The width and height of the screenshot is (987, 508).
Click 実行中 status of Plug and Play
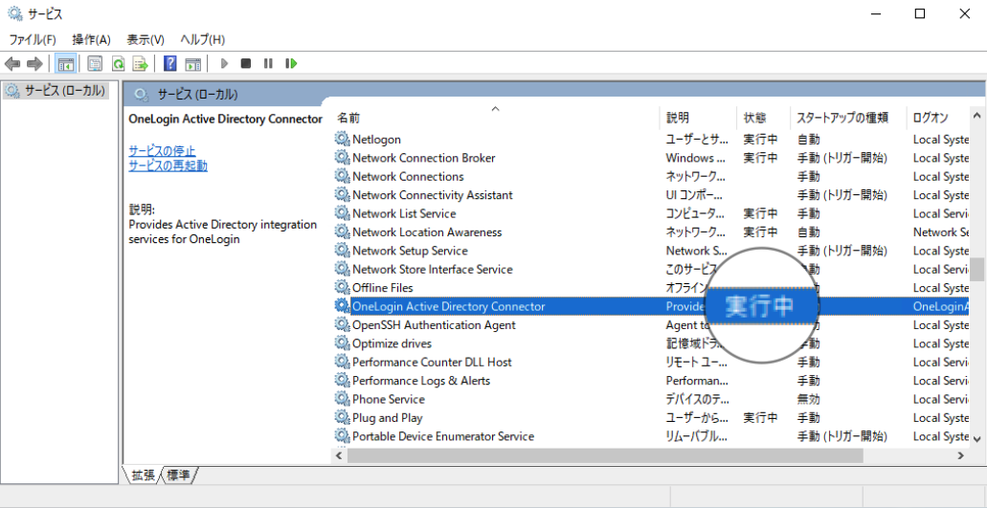pos(760,417)
